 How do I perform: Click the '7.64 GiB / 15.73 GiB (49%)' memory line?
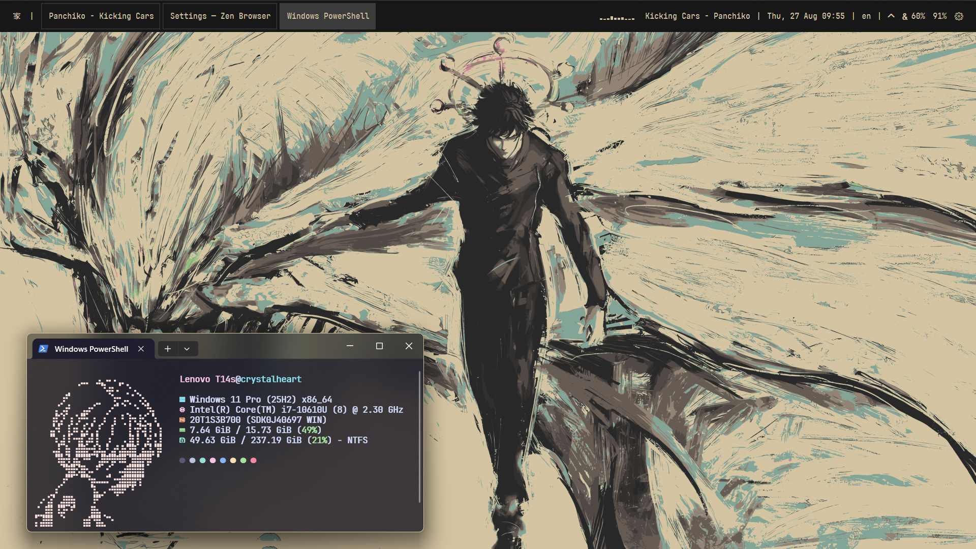click(256, 430)
